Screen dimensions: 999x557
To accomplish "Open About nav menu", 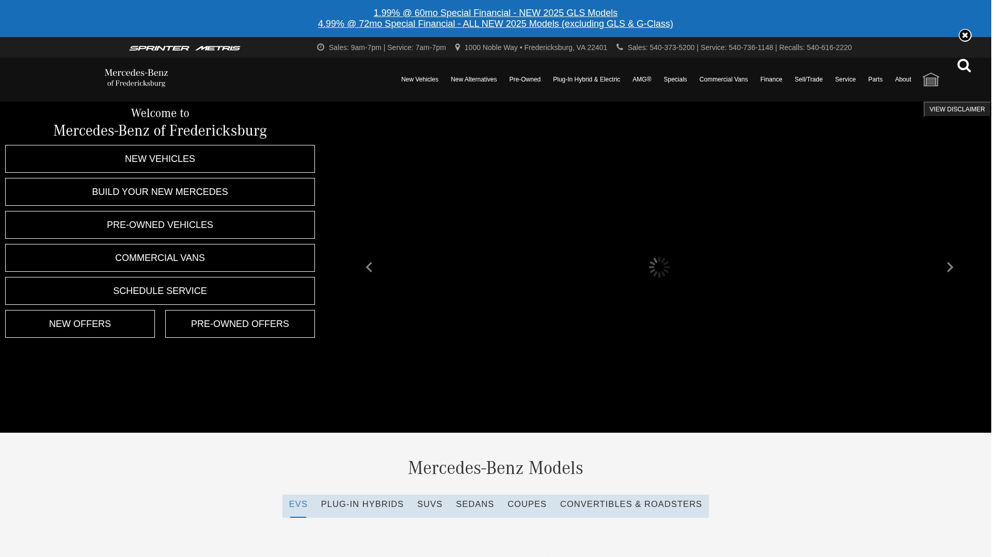I will click(903, 79).
